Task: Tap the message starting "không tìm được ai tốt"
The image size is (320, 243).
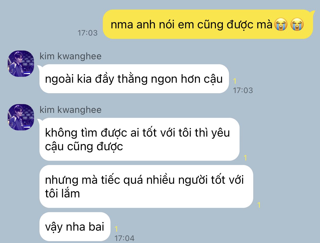Action: [x=139, y=139]
